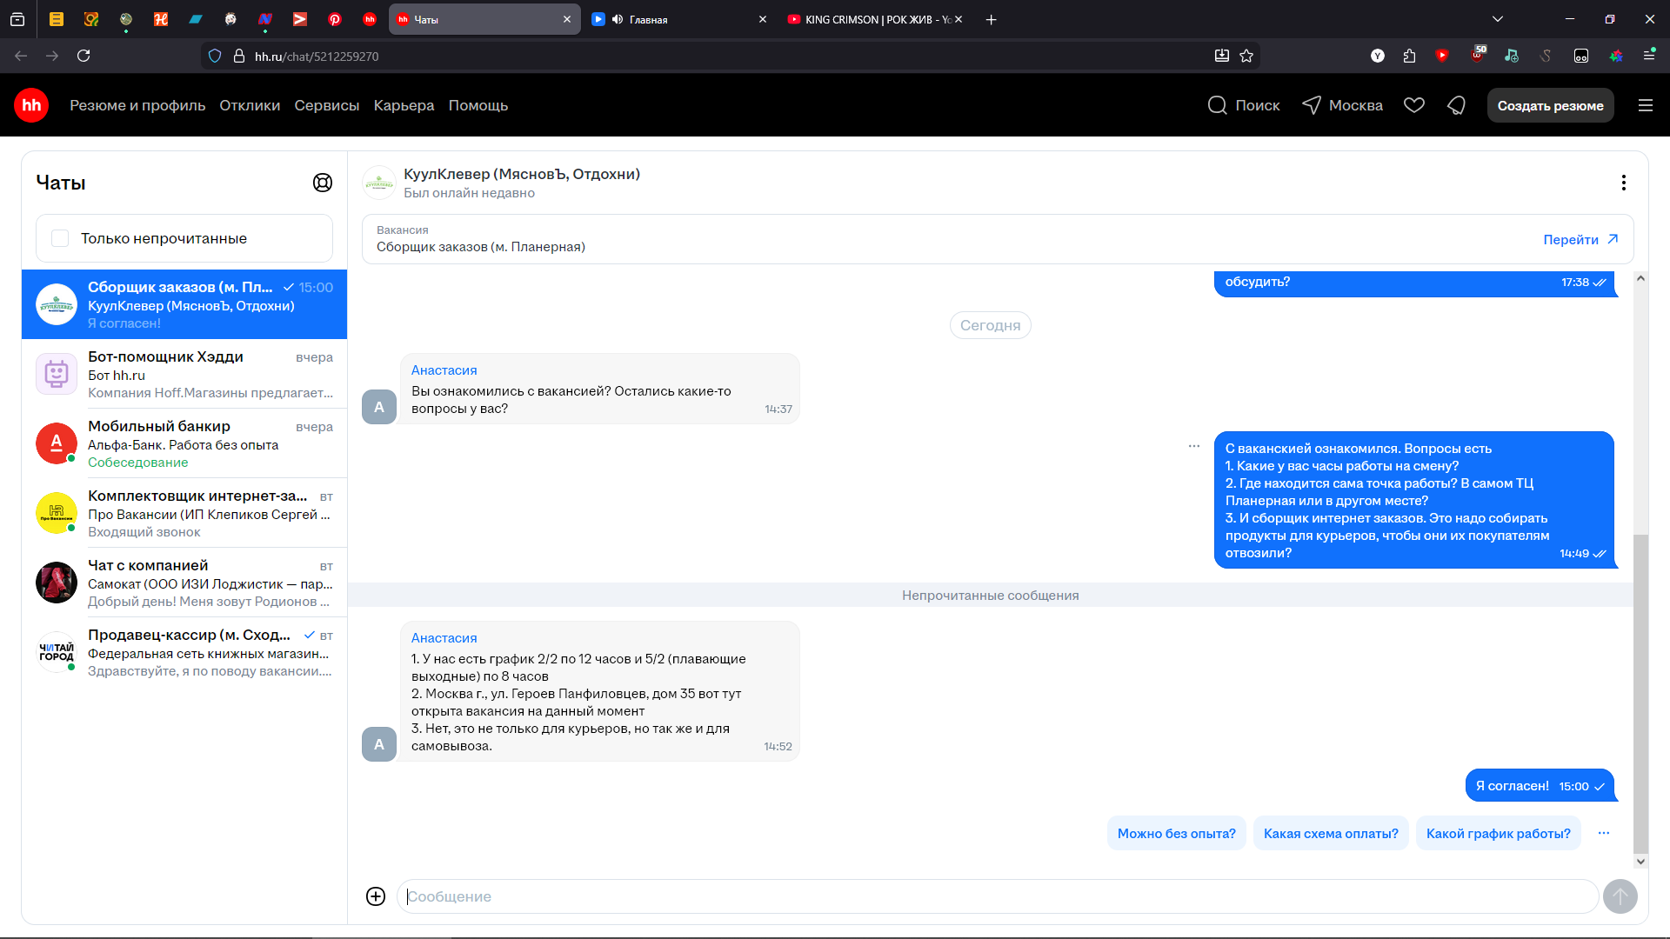Click the Создать резюме button

[1550, 105]
